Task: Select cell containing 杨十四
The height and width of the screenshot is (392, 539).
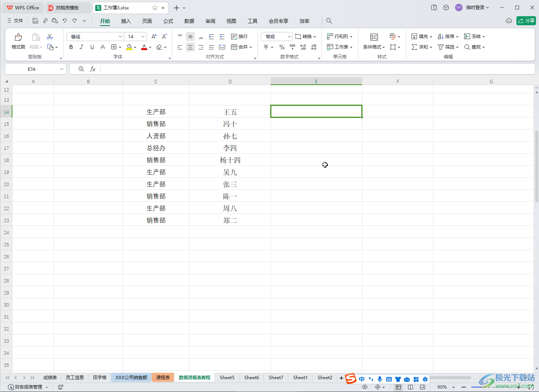Action: (x=230, y=160)
